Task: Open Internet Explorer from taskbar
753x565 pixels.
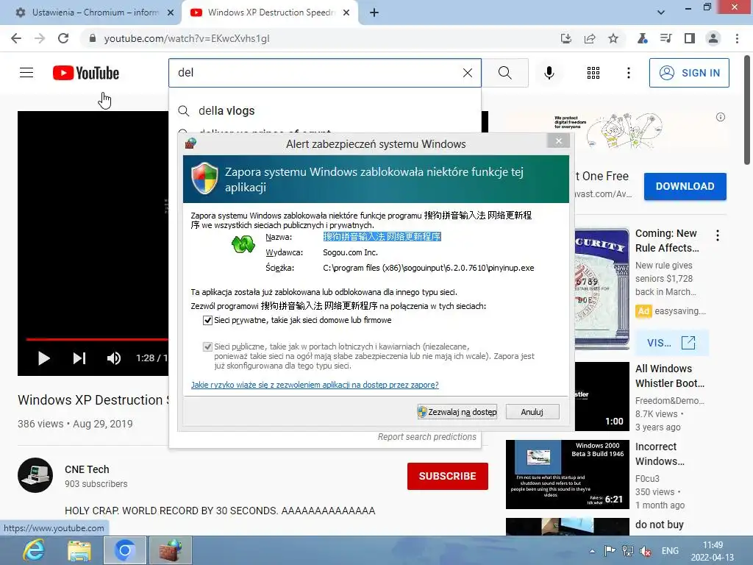Action: (34, 550)
